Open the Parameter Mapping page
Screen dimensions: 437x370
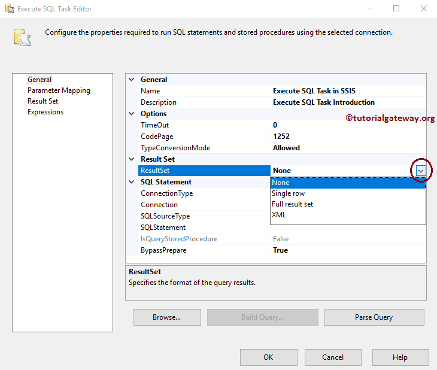59,90
